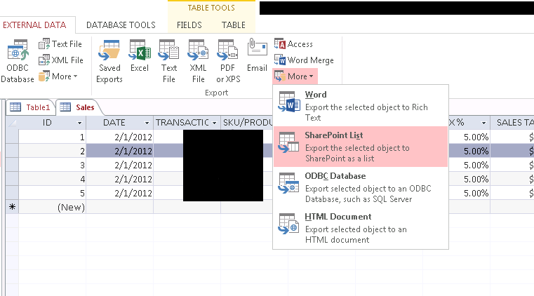Open the DATE column filter dropdown arrow

[147, 123]
